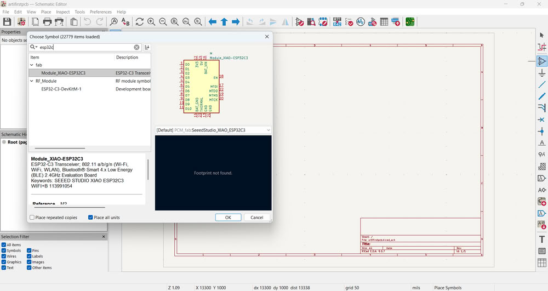Click the Print icon

pyautogui.click(x=47, y=22)
